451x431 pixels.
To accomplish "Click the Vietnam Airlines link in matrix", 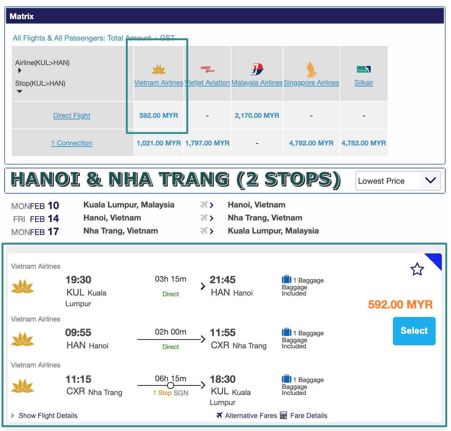I will [x=158, y=83].
